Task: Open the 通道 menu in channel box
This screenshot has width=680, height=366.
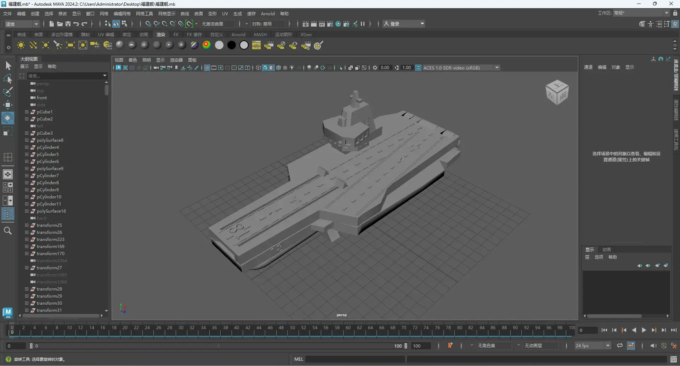Action: coord(588,67)
